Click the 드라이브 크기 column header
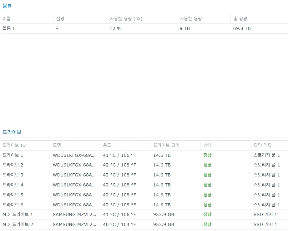The width and height of the screenshot is (288, 231). pyautogui.click(x=166, y=145)
